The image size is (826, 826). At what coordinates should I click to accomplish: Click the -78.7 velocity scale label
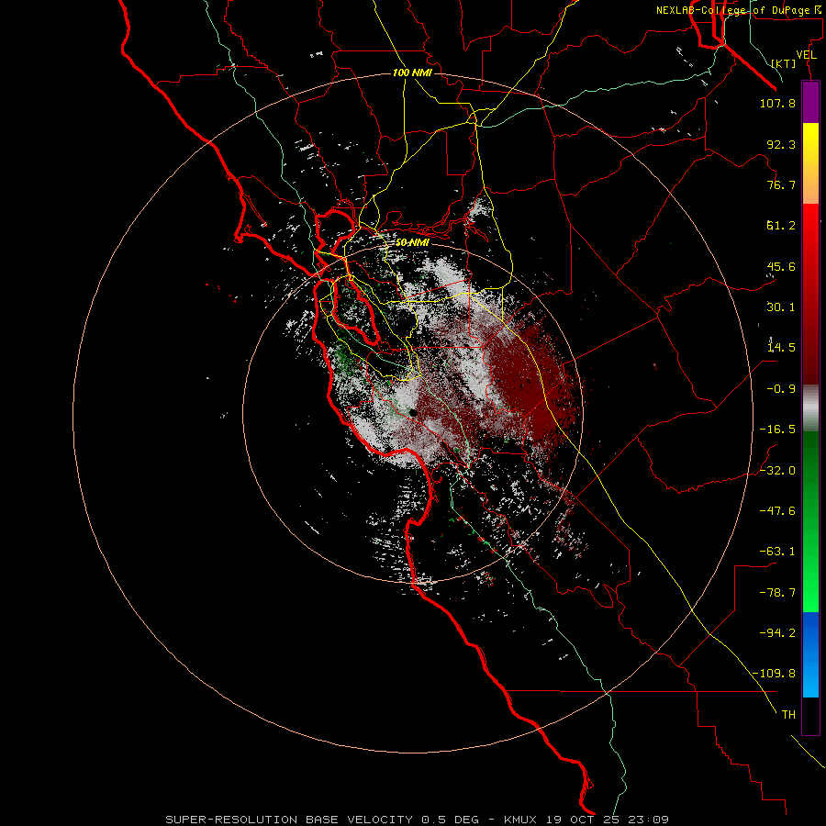pyautogui.click(x=777, y=592)
